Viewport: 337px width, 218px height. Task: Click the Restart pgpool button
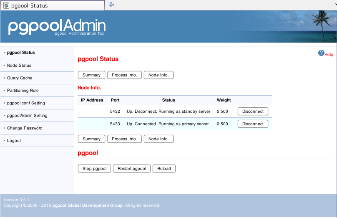[x=132, y=168]
